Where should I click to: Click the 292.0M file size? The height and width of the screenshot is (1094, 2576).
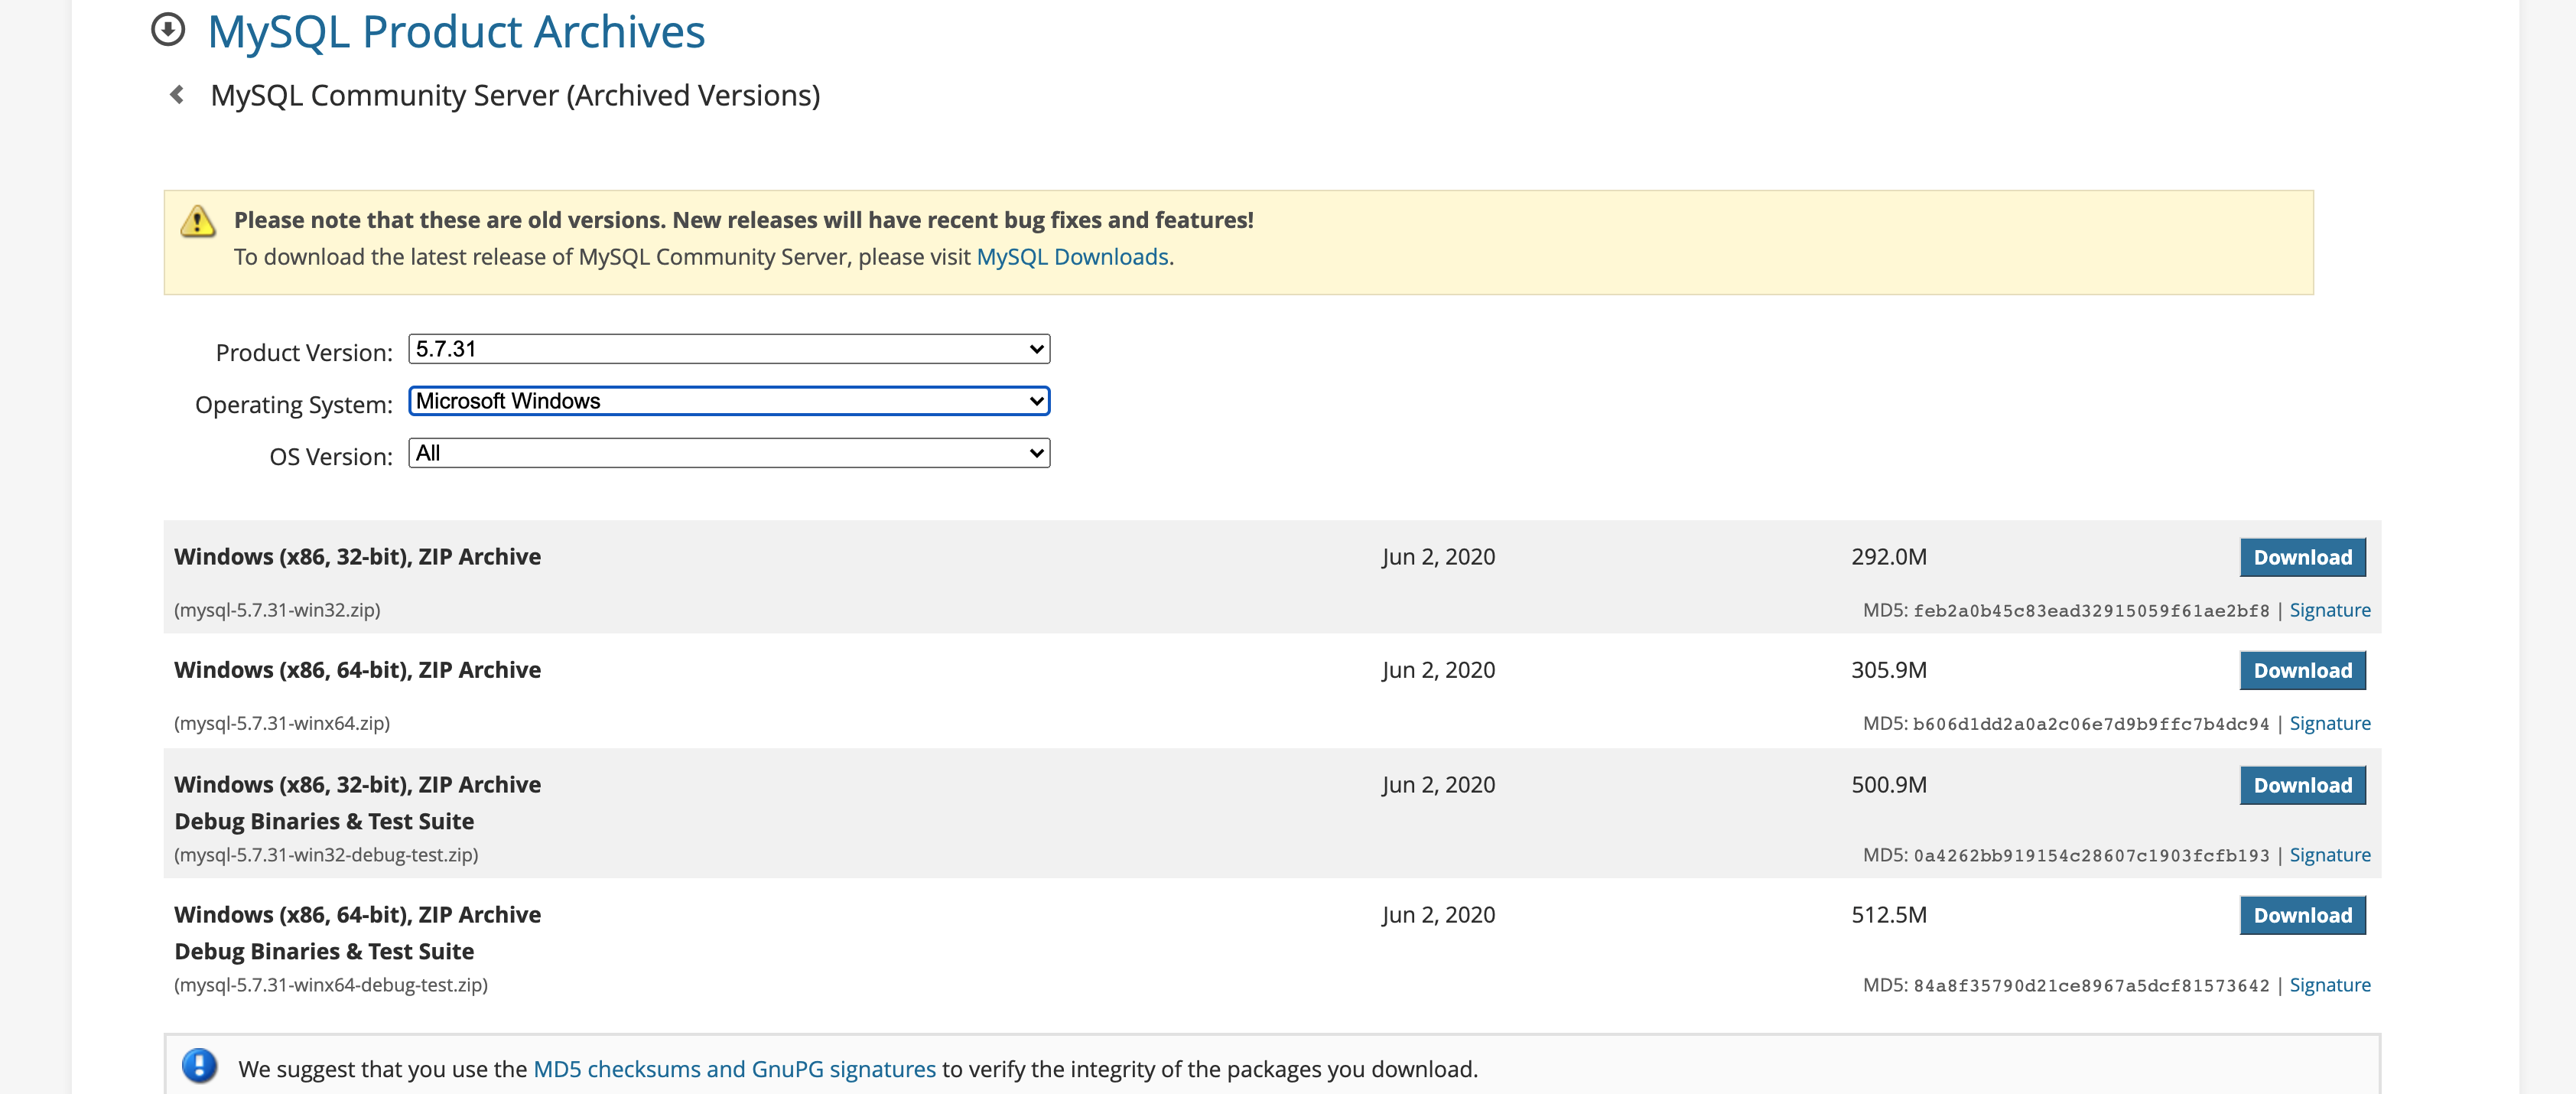(1888, 557)
